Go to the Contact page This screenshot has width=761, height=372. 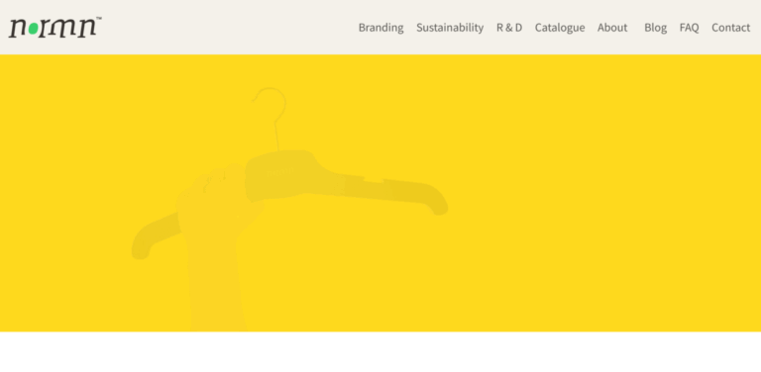pos(730,28)
